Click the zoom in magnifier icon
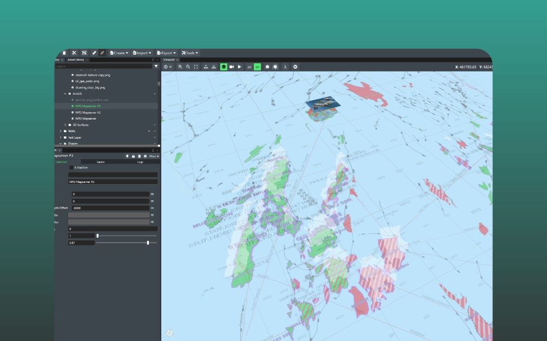The image size is (547, 341). pos(180,67)
